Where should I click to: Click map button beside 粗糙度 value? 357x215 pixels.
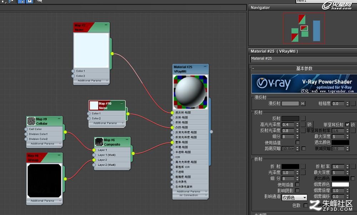[x=353, y=104]
